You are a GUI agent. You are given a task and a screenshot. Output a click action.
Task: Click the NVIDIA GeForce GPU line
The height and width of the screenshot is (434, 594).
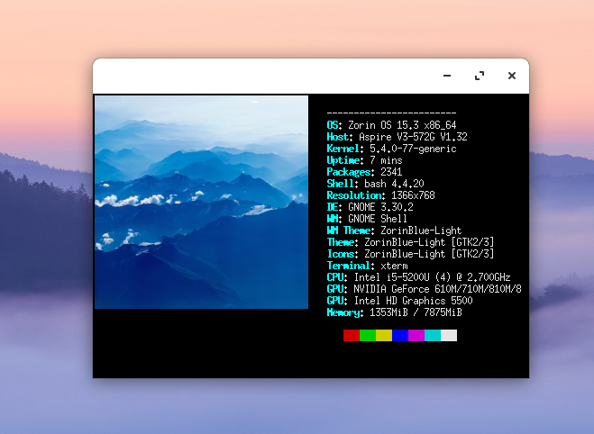pyautogui.click(x=424, y=289)
